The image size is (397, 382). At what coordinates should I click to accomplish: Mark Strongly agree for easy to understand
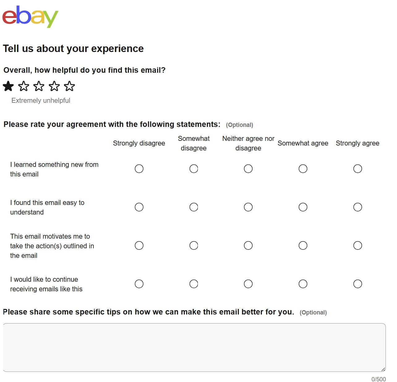357,207
